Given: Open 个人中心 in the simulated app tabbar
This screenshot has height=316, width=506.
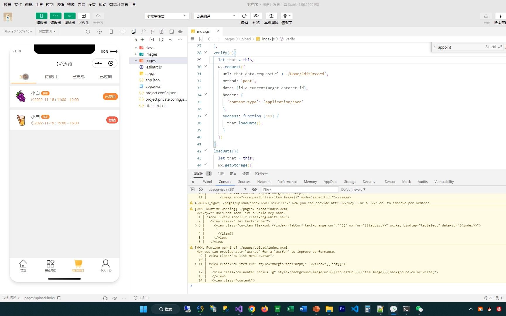Looking at the screenshot, I should click(x=105, y=266).
